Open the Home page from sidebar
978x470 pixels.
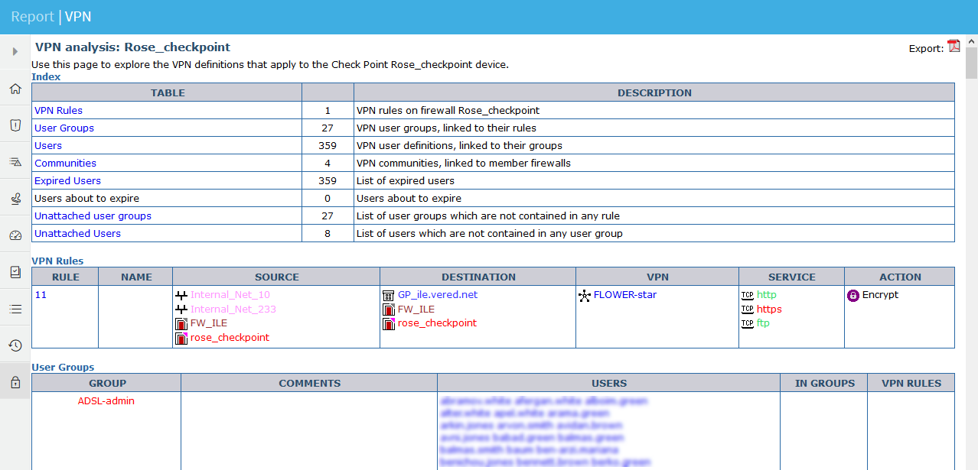click(x=15, y=89)
